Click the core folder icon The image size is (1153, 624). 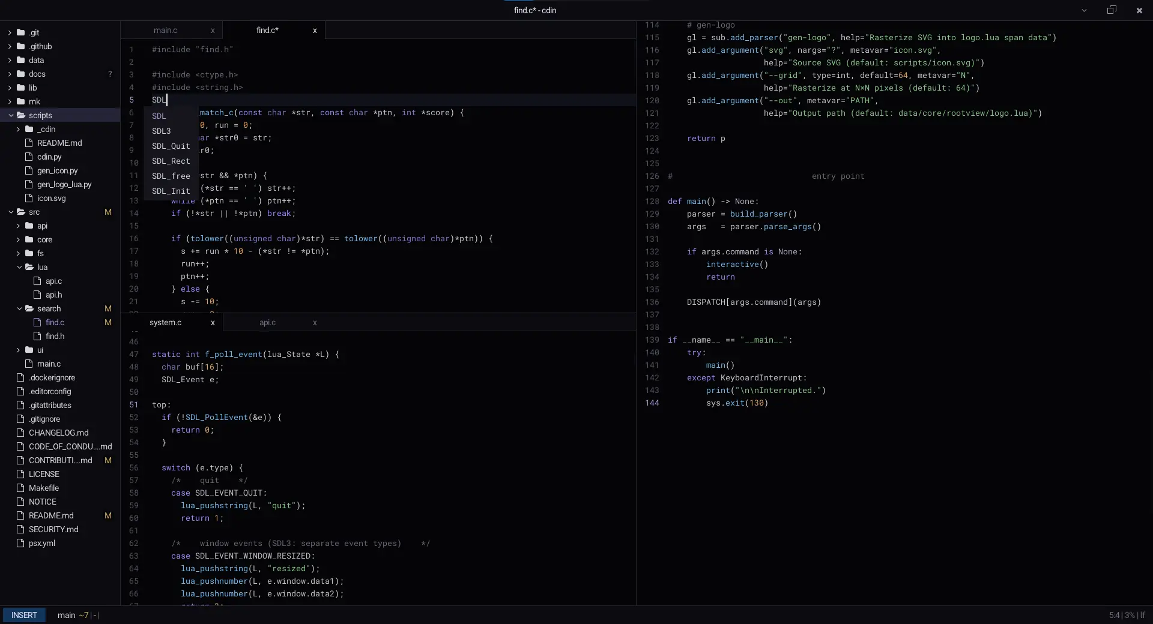(x=29, y=239)
